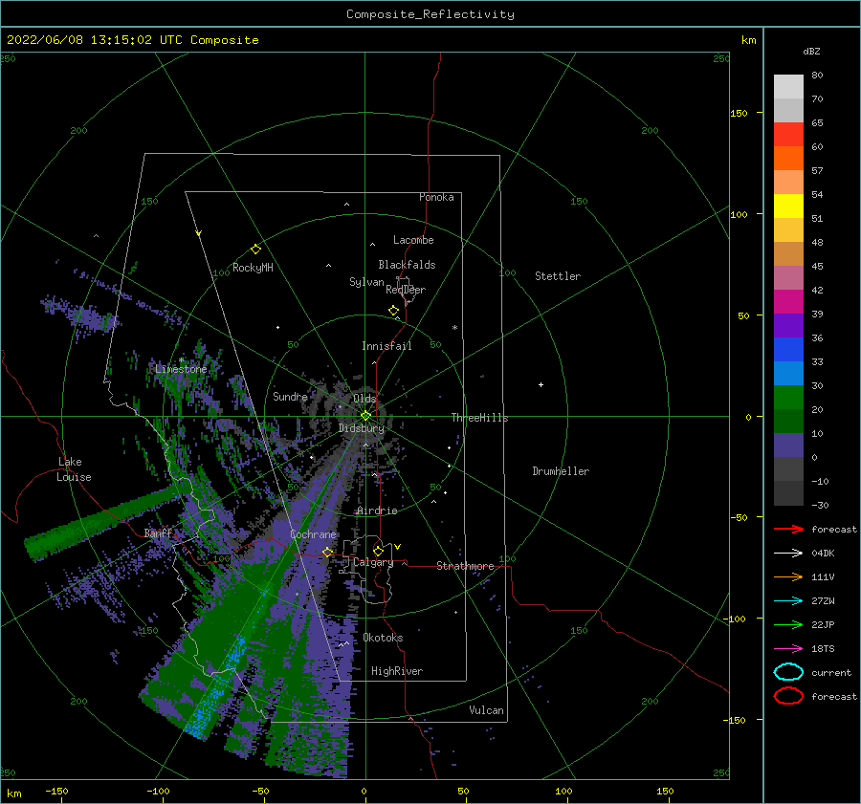Click the Lake Louise label
Viewport: 861px width, 804px height.
click(x=74, y=469)
